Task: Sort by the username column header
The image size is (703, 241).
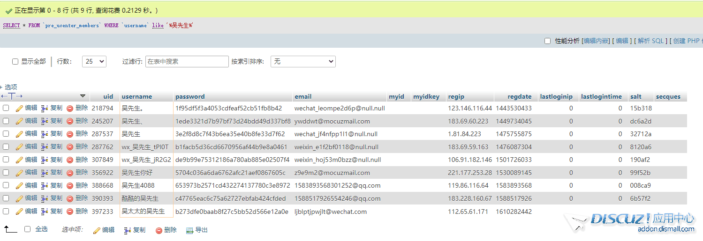Action: pyautogui.click(x=137, y=97)
